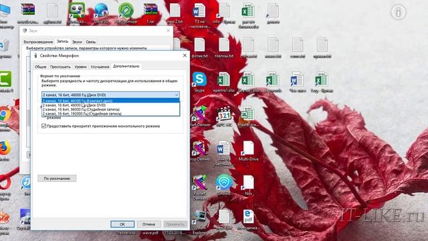Screen dimensions: 428x241
Task: Choose 48000 Гц Диск DVD list option
Action: 110,105
